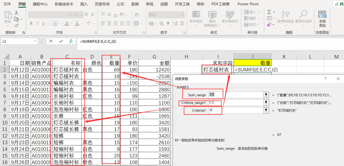Click the Criteria1 input field

(x=236, y=110)
